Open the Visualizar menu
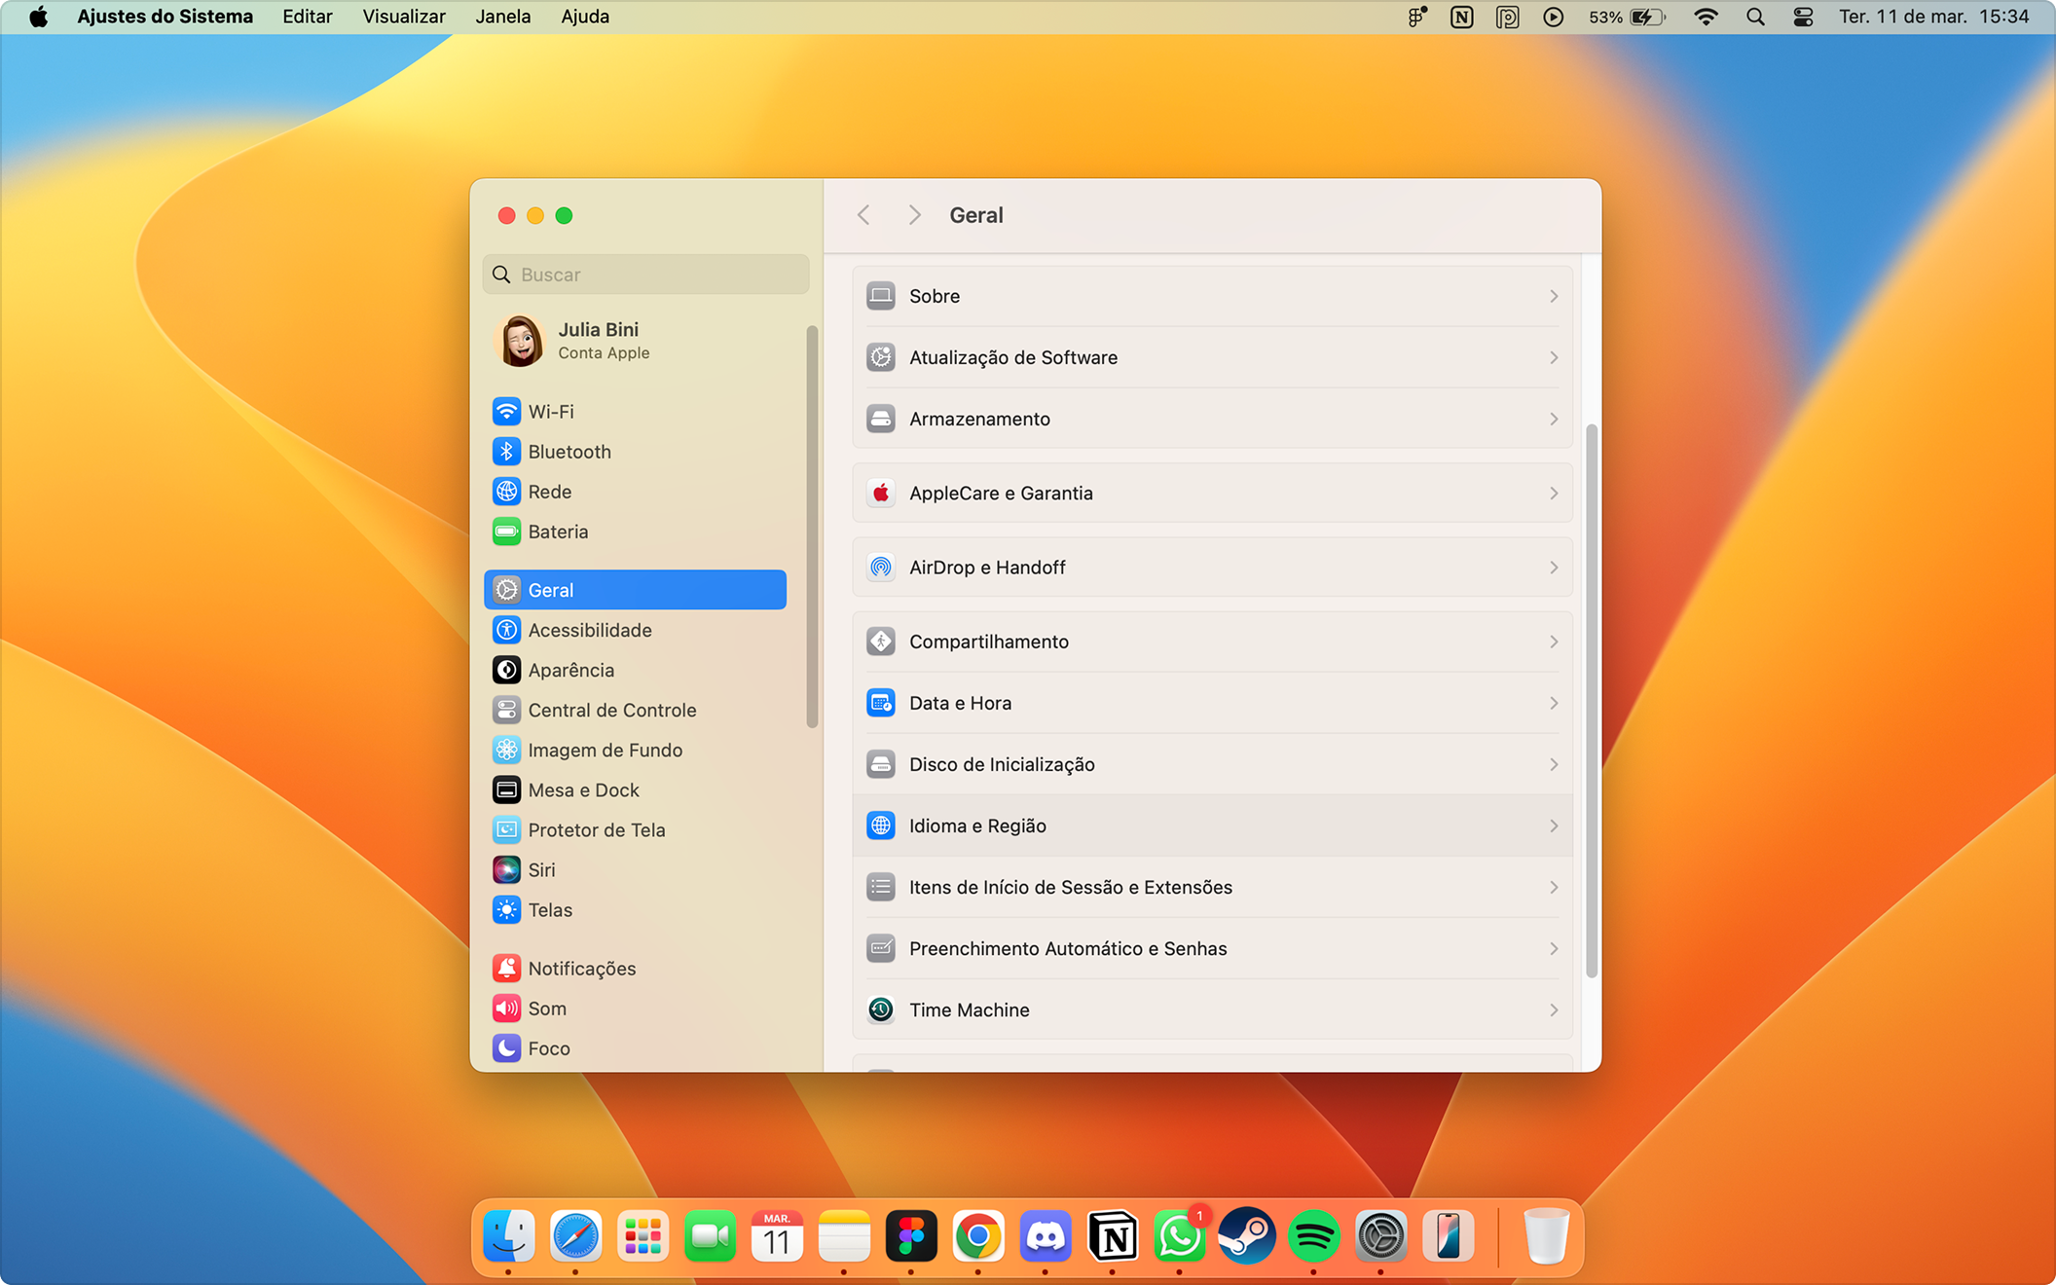 point(403,17)
